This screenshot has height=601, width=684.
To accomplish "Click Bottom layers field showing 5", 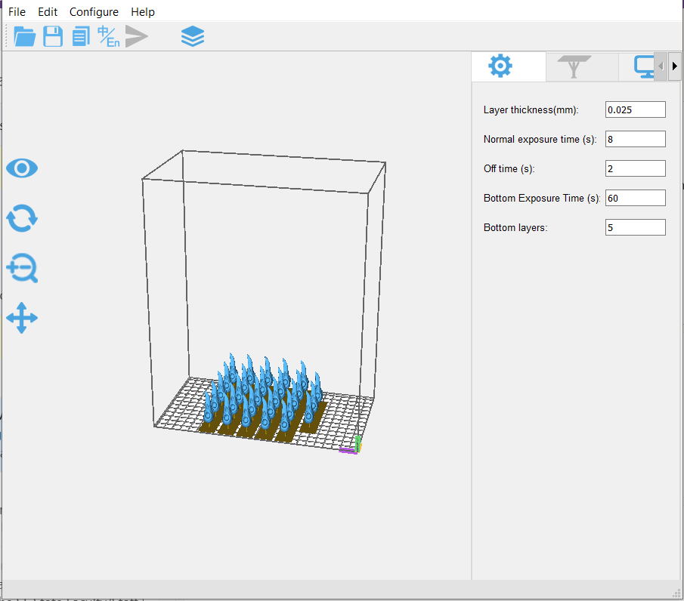I will coord(635,227).
